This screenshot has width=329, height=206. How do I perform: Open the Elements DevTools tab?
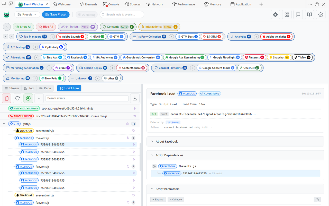[88, 4]
